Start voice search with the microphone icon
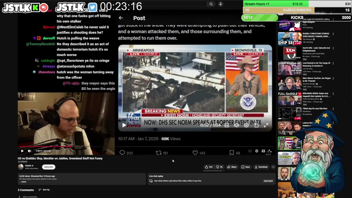Image resolution: width=352 pixels, height=198 pixels. 220,4
